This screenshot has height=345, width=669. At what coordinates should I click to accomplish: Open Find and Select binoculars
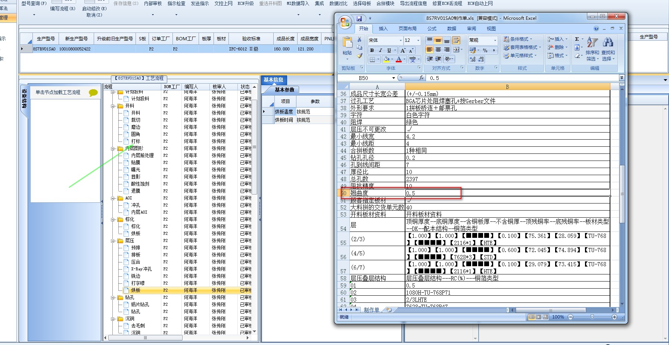[608, 49]
